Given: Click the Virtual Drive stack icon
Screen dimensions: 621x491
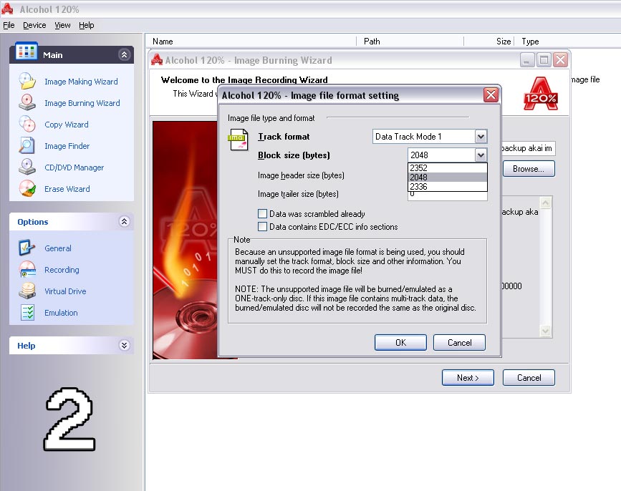Looking at the screenshot, I should pyautogui.click(x=27, y=291).
